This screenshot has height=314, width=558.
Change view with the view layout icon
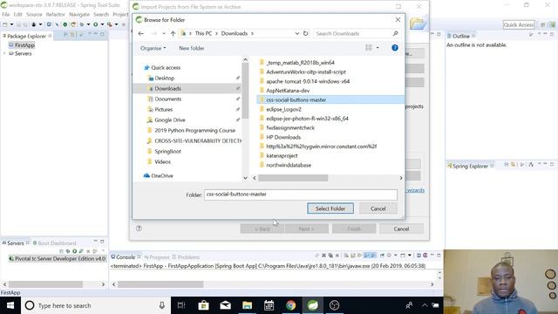tap(369, 48)
